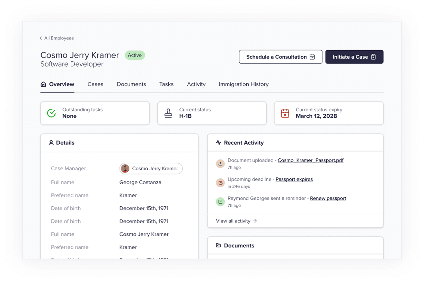Click the Case Manager avatar picture
424x283 pixels.
click(x=125, y=169)
